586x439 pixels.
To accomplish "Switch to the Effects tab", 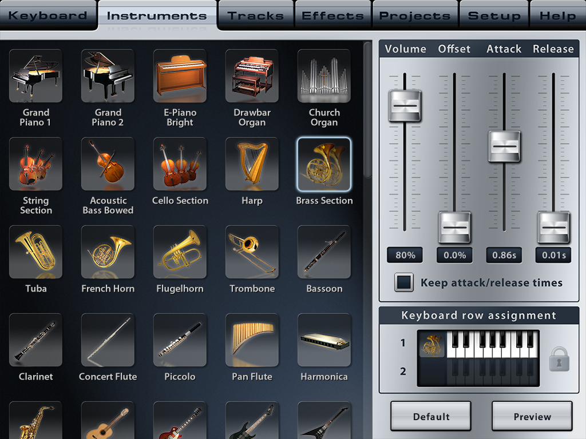I will (x=332, y=15).
